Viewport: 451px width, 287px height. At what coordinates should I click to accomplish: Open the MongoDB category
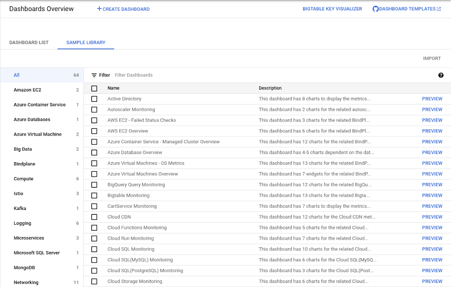(x=42, y=268)
